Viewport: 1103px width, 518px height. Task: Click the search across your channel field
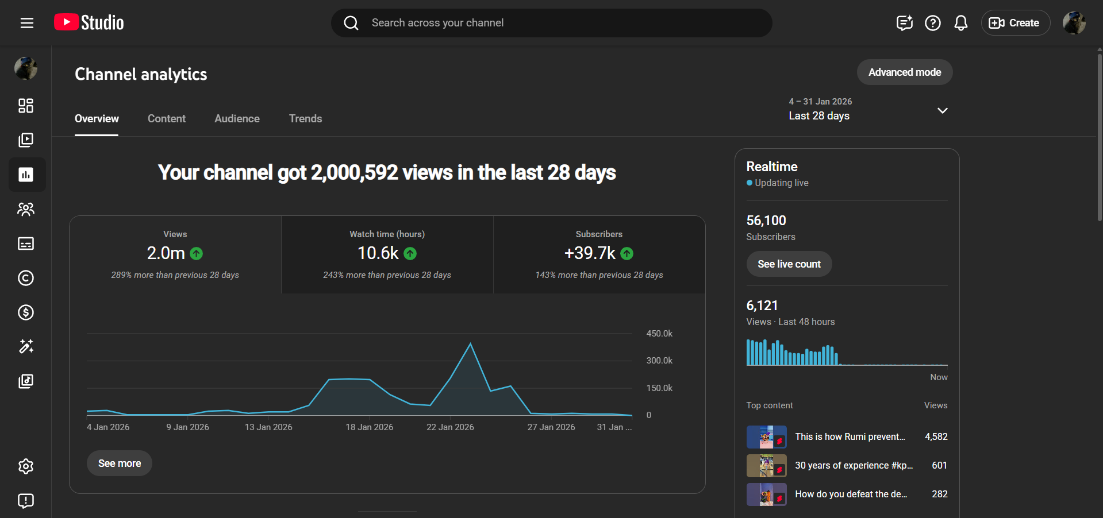tap(552, 23)
